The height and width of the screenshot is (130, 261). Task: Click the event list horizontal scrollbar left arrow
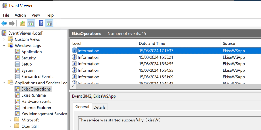[x=73, y=87]
